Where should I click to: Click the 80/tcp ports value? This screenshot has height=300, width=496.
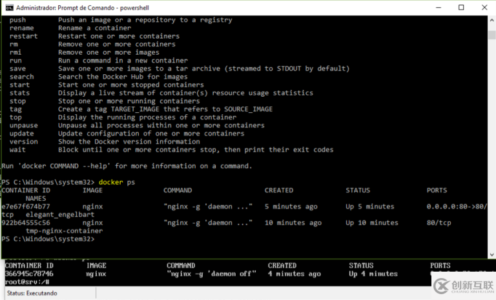click(x=439, y=223)
